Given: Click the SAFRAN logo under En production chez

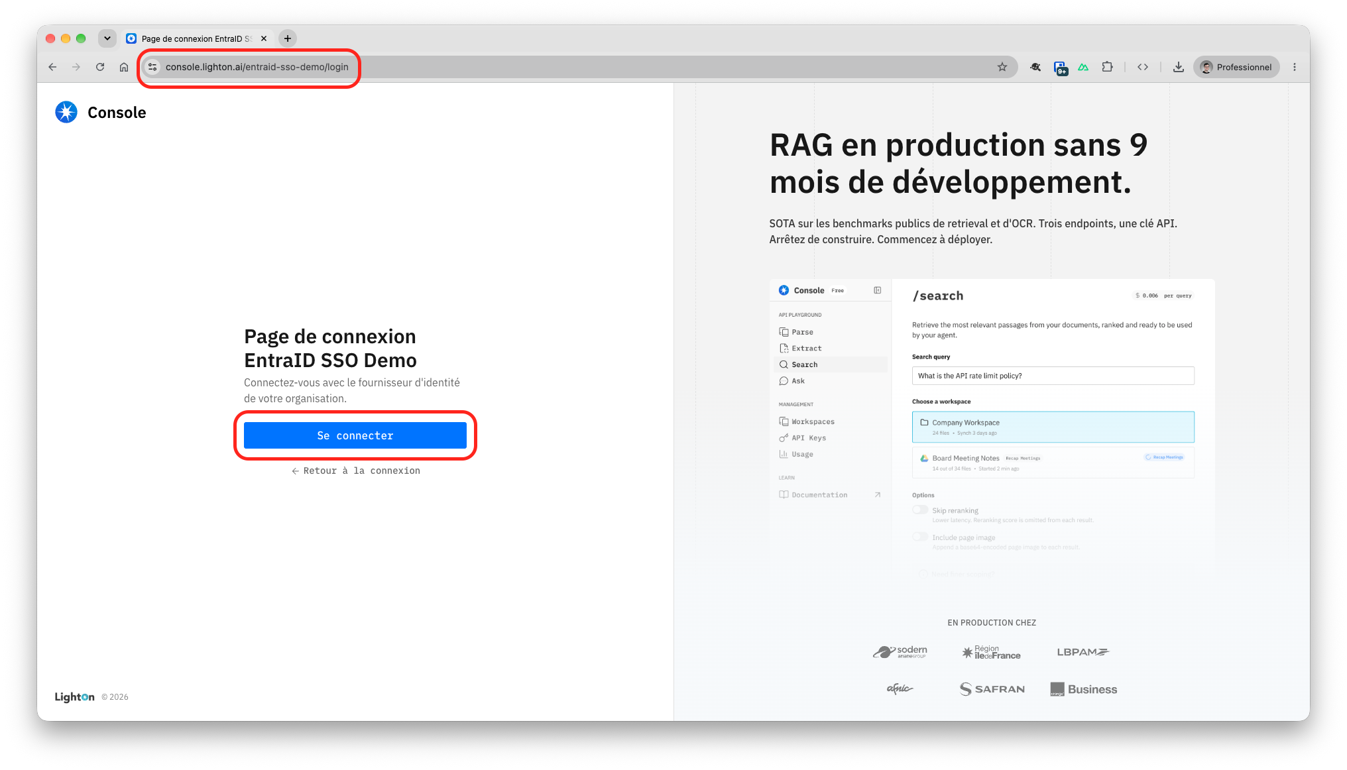Looking at the screenshot, I should (x=992, y=689).
